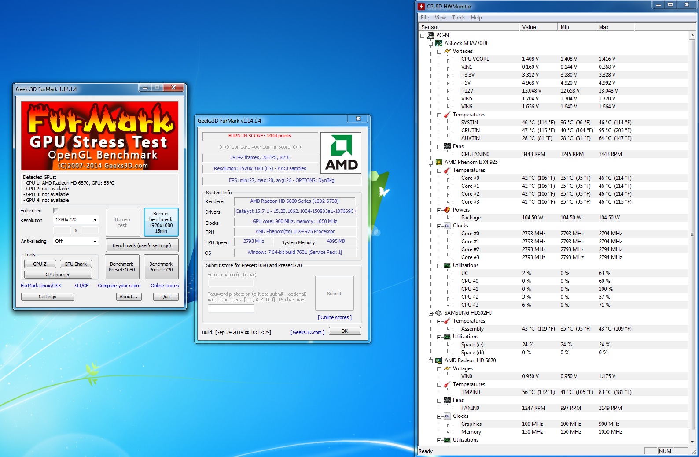Open CPU burner tool
Viewport: 699px width, 457px height.
pyautogui.click(x=58, y=275)
